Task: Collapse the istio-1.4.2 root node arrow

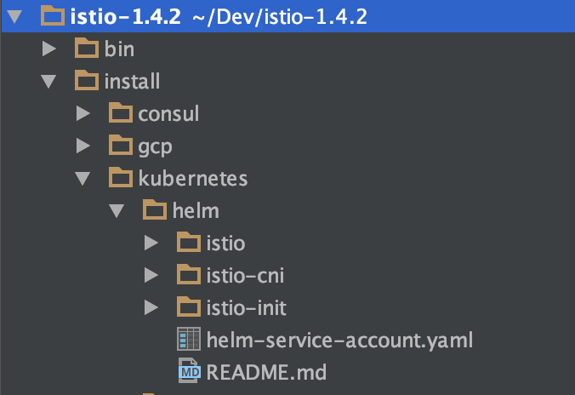Action: [x=14, y=17]
